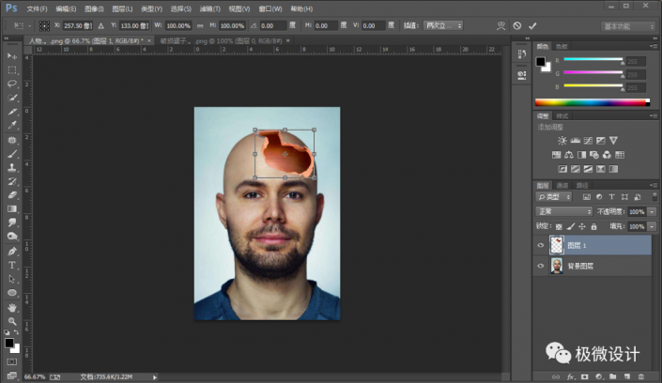Expand the workspace dropdown 基本功能

click(627, 25)
